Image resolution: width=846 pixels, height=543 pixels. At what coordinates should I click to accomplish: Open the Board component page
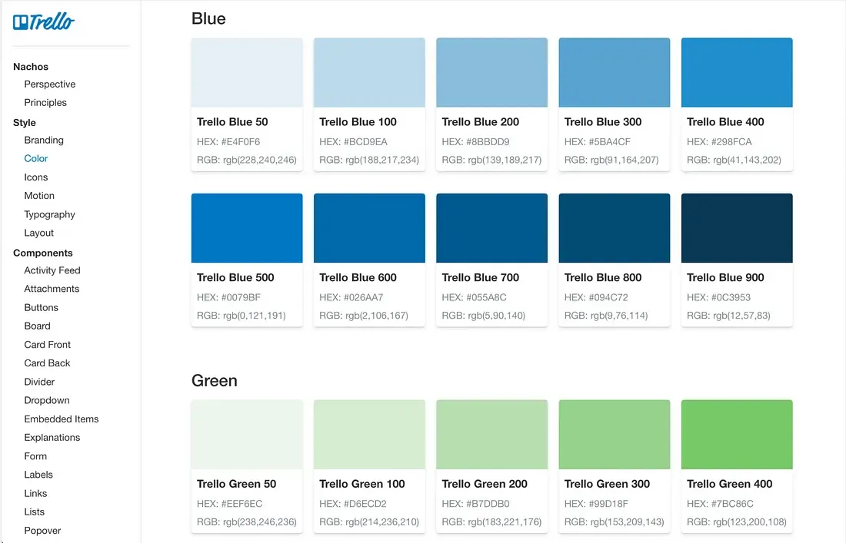point(37,326)
